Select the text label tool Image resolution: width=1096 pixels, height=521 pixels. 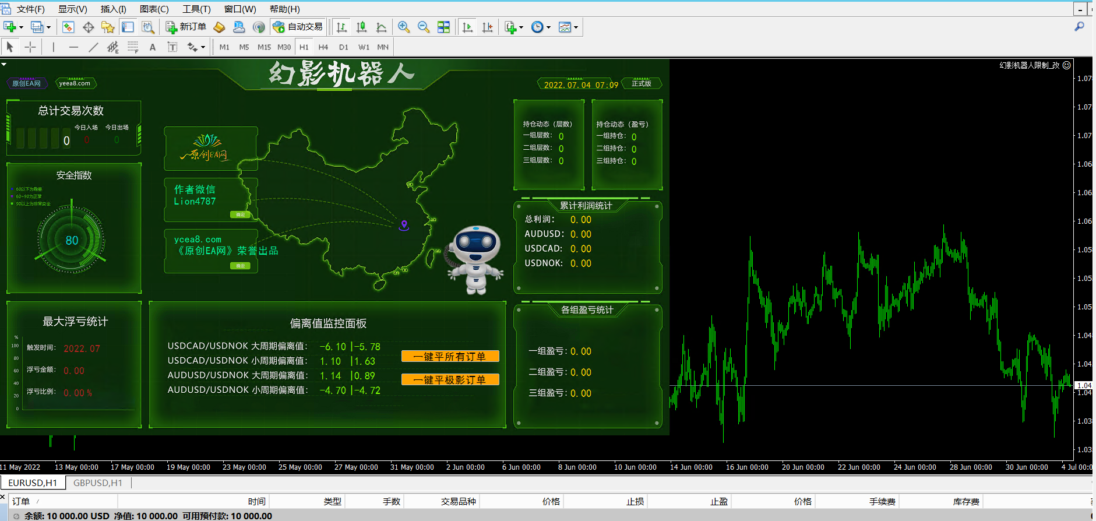[172, 47]
